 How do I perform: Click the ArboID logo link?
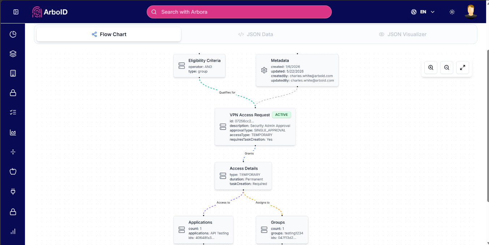[x=50, y=12]
